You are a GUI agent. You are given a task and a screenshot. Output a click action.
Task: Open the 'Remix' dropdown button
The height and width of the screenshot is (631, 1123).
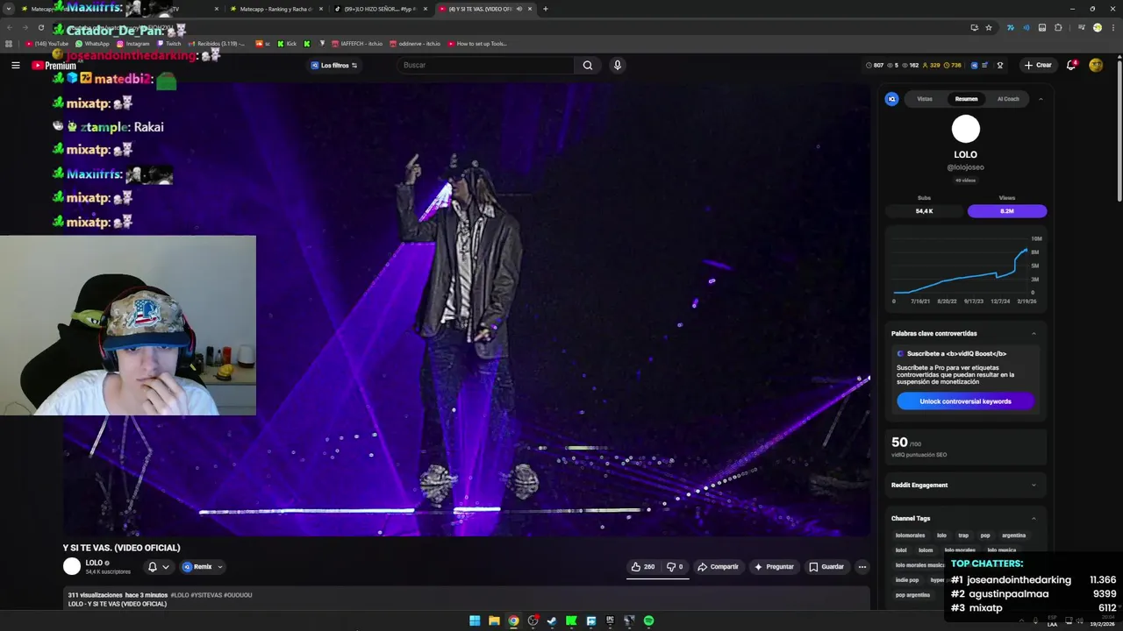pyautogui.click(x=203, y=567)
